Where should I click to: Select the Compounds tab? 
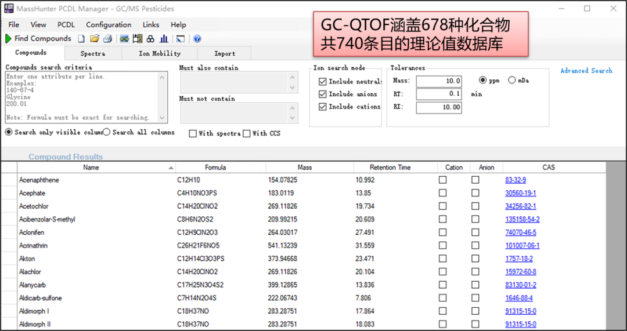point(31,52)
